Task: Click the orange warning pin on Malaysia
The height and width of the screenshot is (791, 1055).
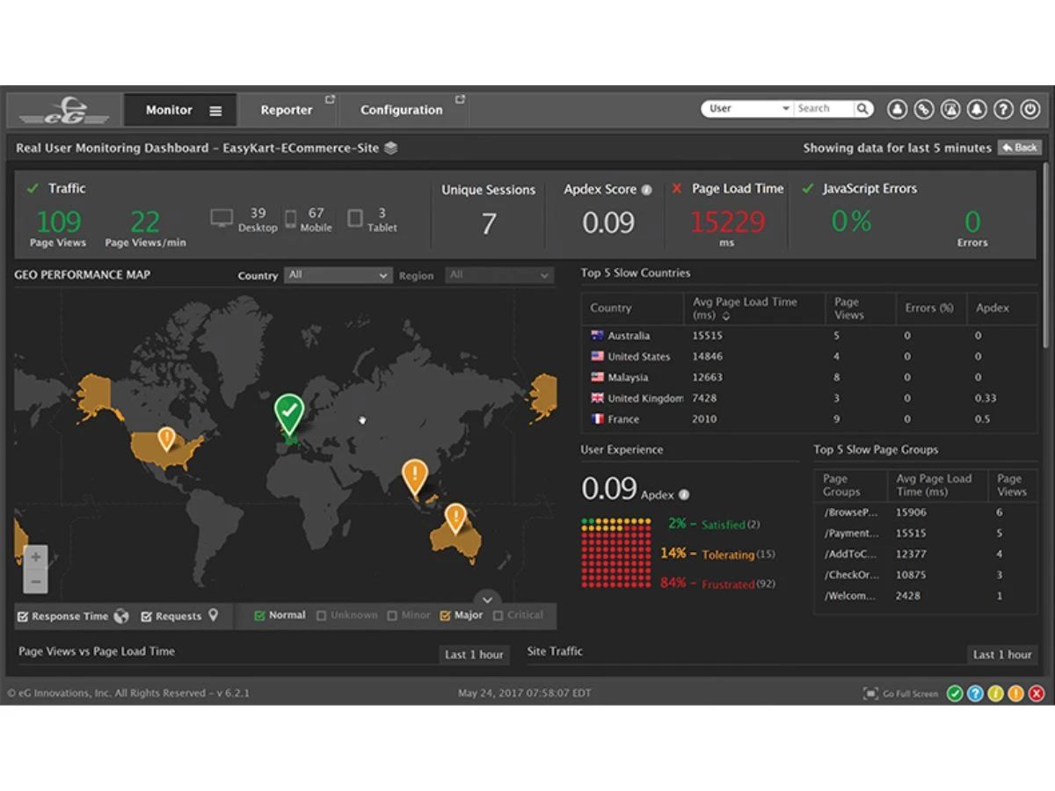Action: coord(415,477)
